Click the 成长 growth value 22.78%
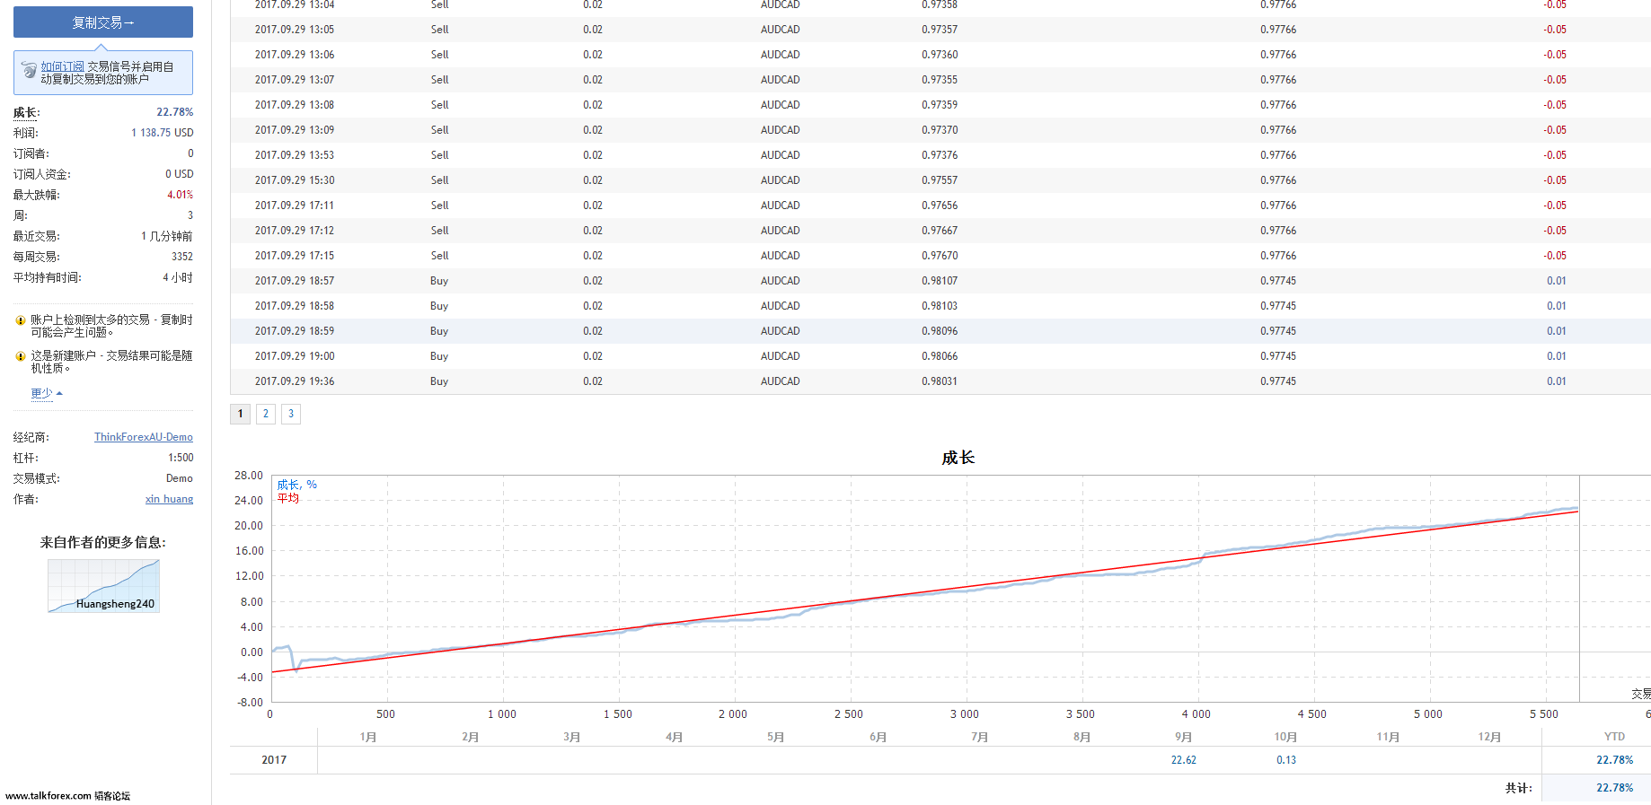1651x805 pixels. tap(175, 112)
